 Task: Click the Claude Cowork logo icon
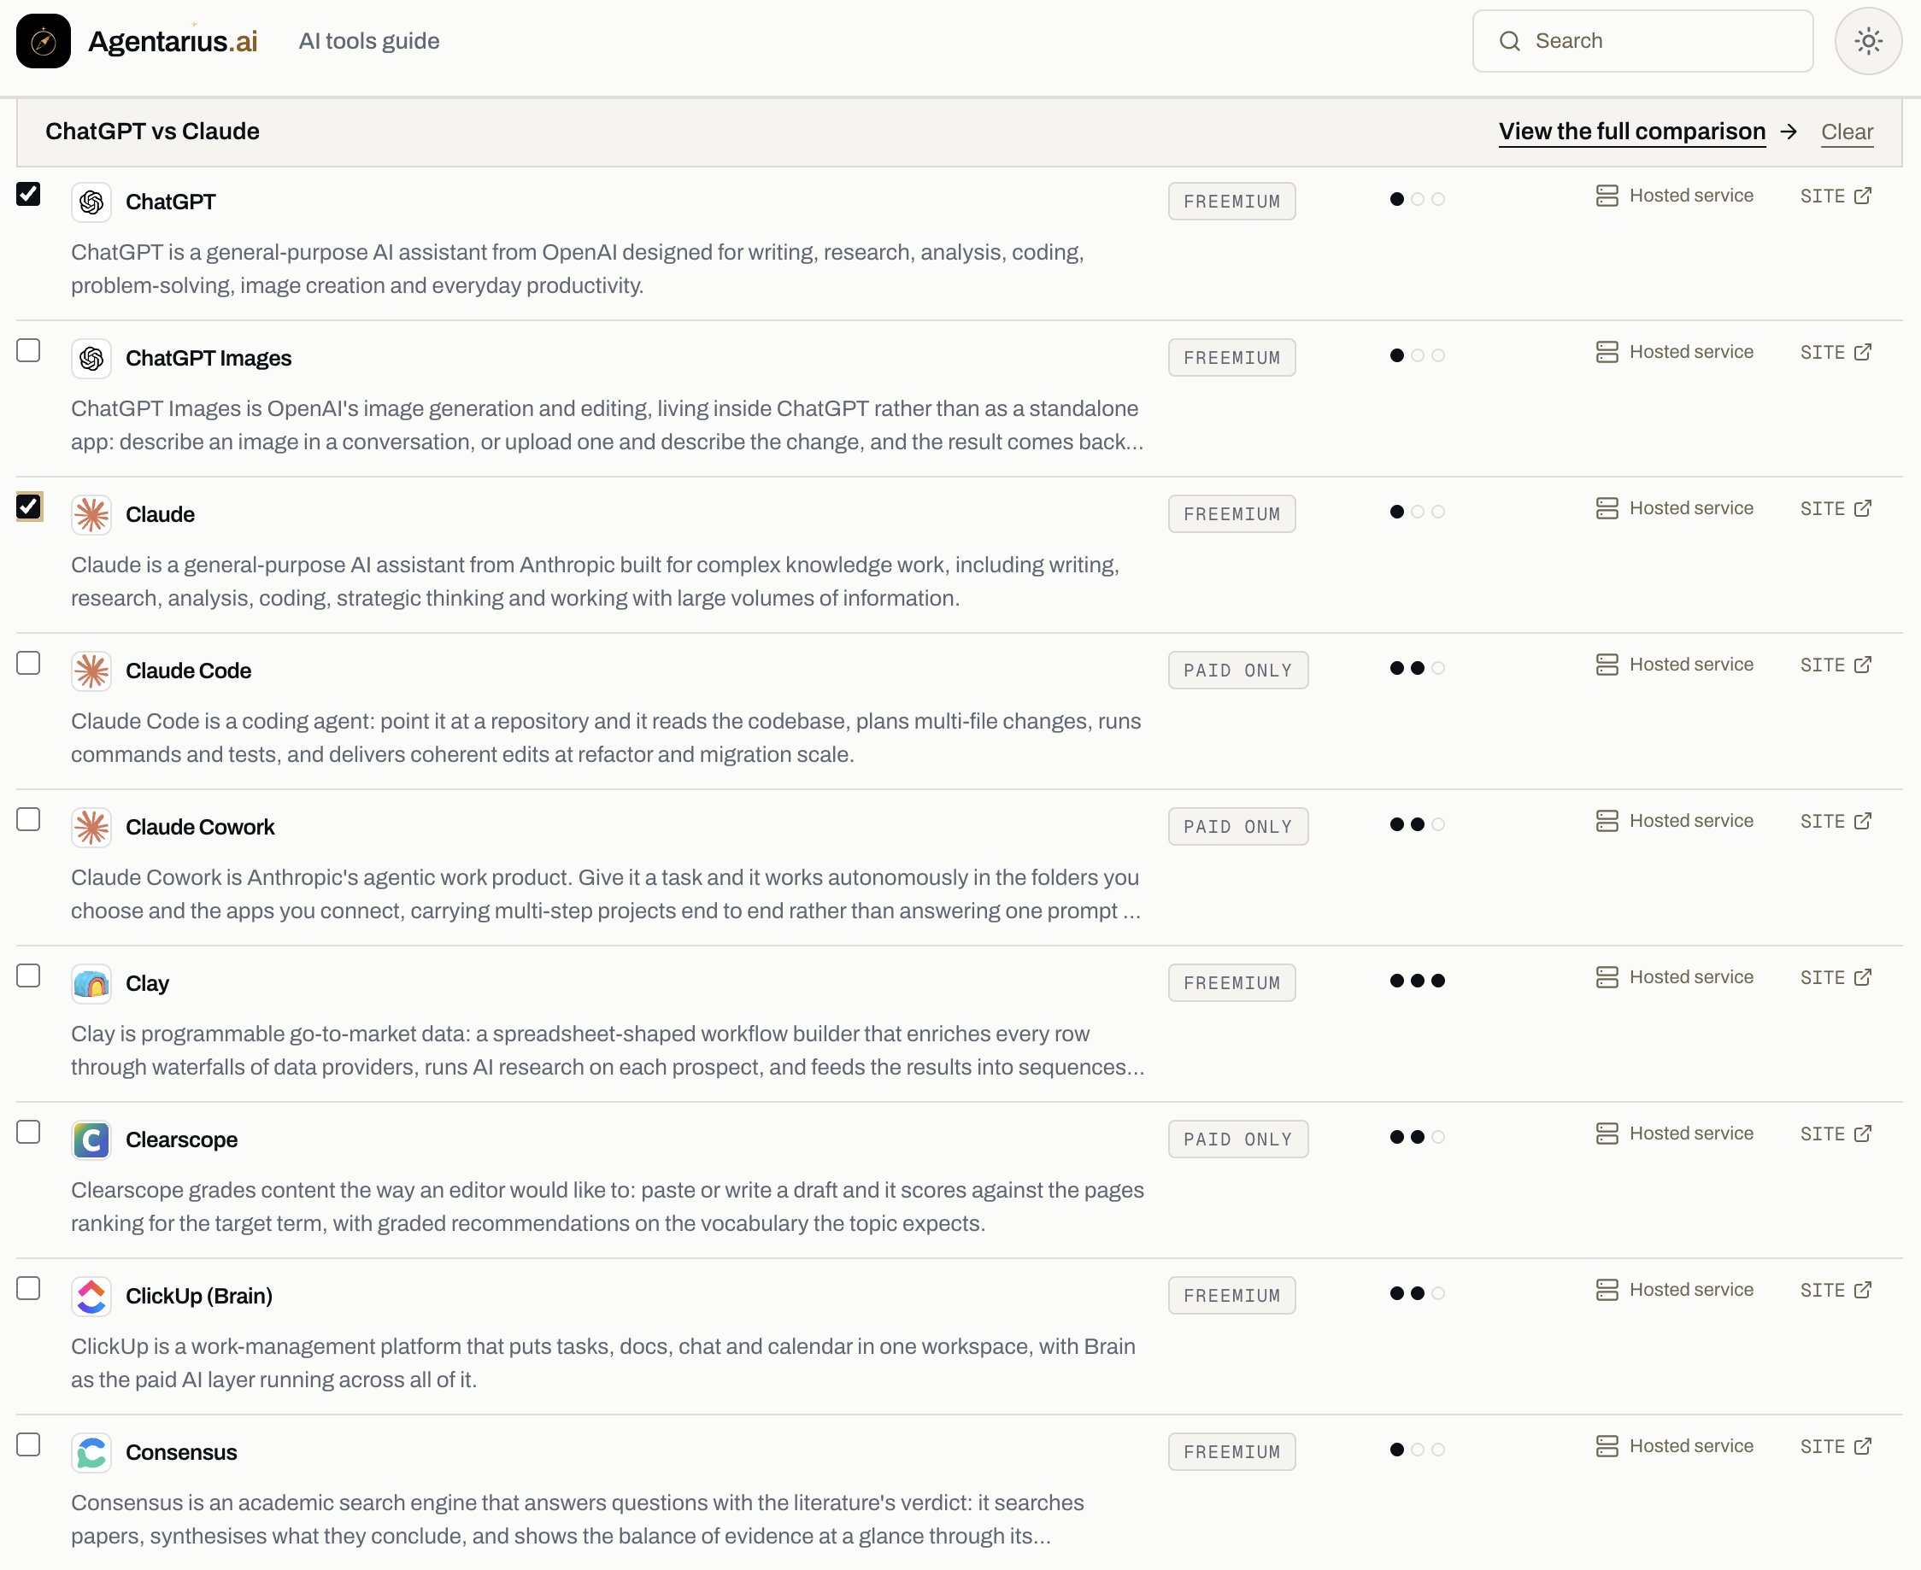tap(91, 828)
